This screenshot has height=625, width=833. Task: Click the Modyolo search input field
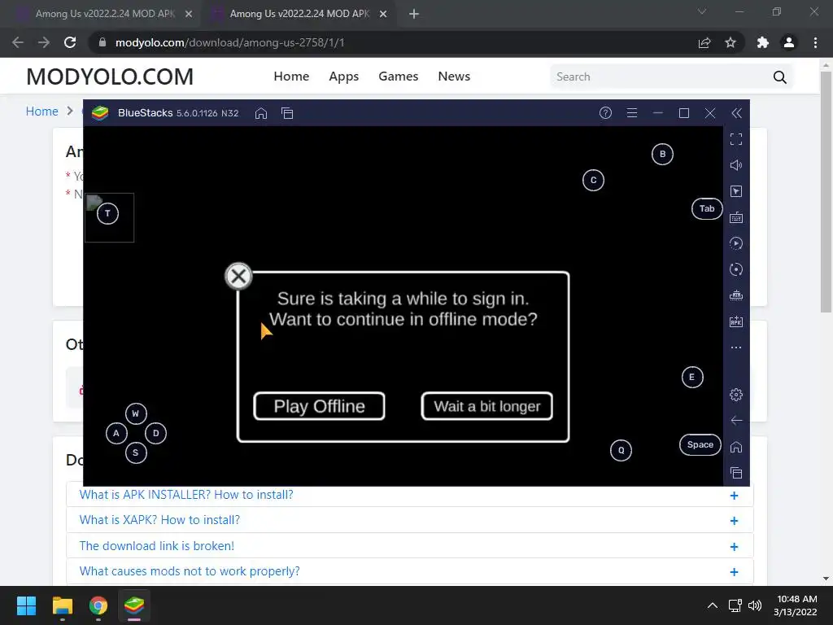click(659, 76)
